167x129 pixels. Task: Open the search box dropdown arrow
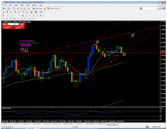tap(158, 8)
